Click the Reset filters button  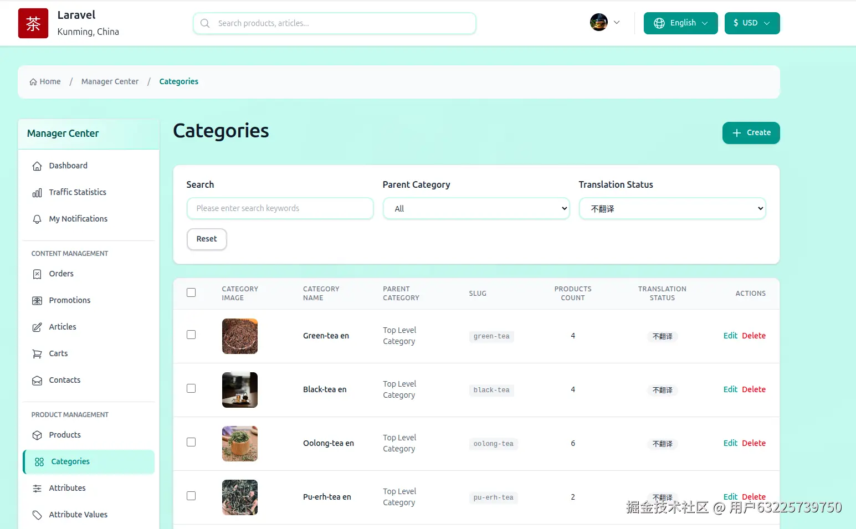coord(207,239)
